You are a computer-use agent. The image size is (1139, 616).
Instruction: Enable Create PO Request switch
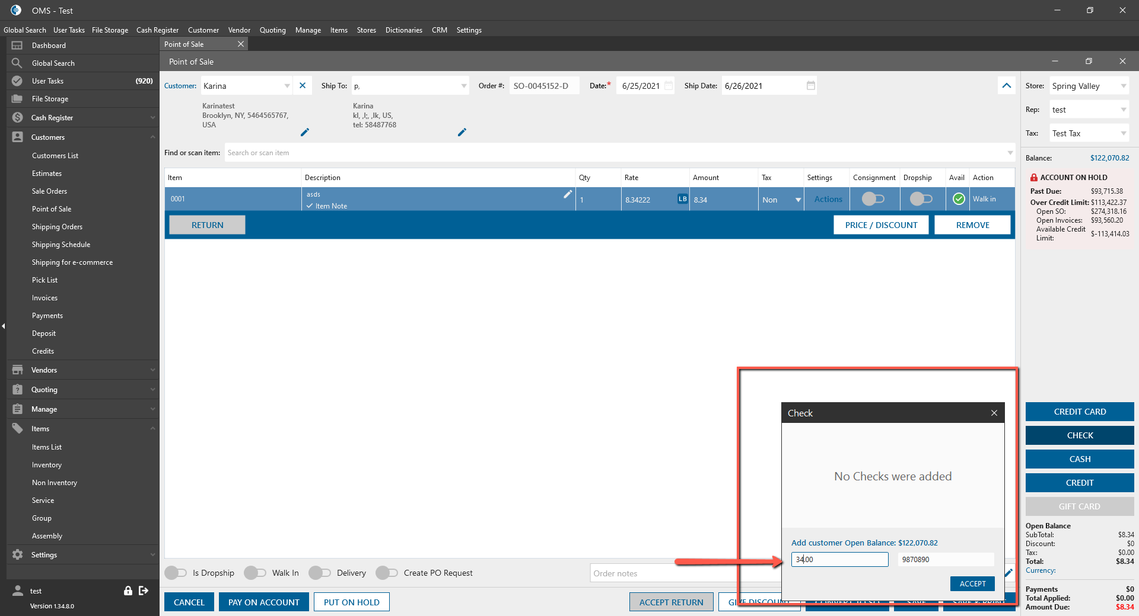click(387, 573)
